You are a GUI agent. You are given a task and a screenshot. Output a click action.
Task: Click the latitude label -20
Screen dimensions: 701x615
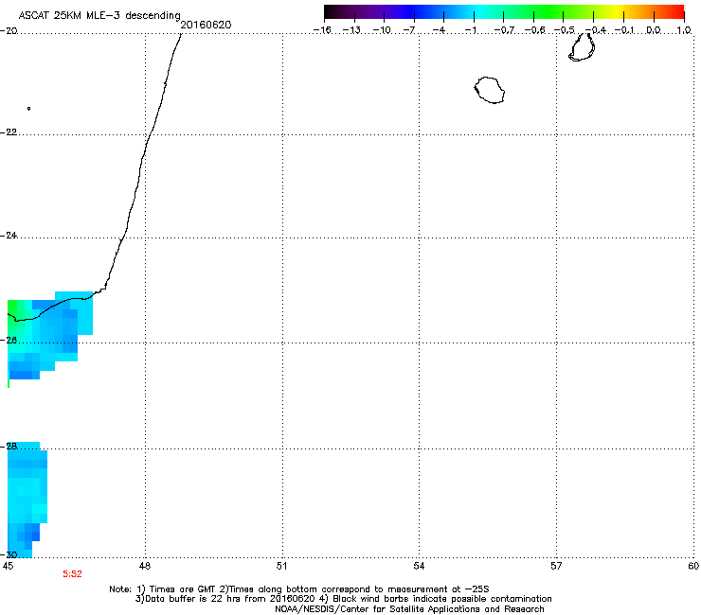9,31
